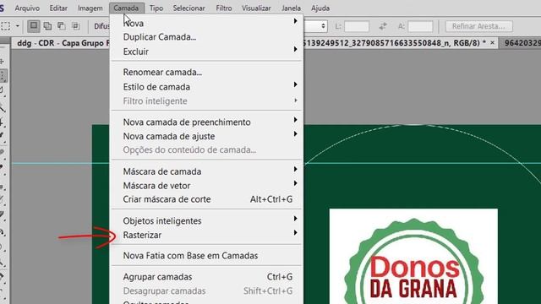Screen dimensions: 541x304
Task: Expand the Nova submenu
Action: tap(206, 23)
